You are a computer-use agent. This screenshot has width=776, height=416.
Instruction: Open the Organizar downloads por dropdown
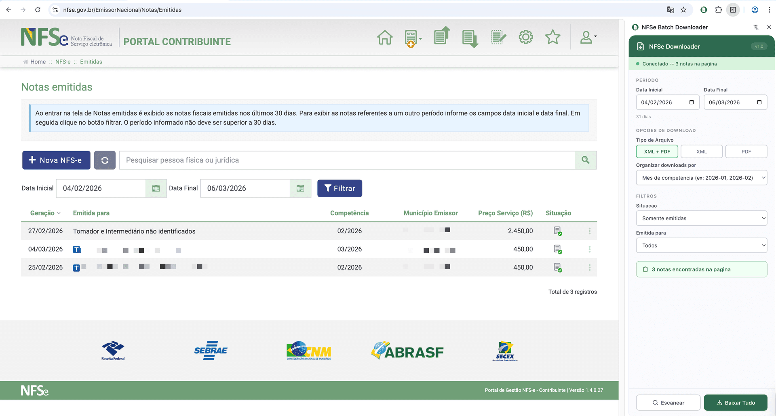pyautogui.click(x=701, y=178)
